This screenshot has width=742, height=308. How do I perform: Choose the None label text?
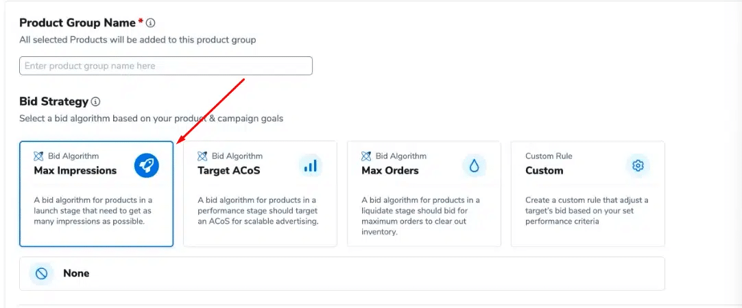coord(76,273)
